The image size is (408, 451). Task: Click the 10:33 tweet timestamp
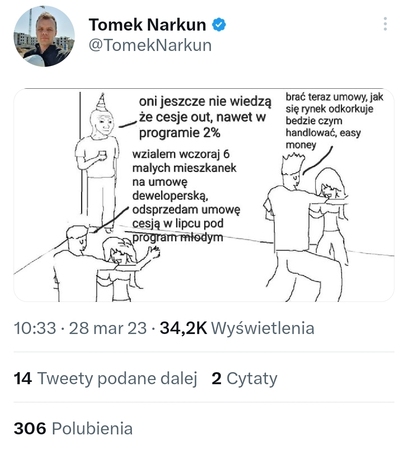[35, 328]
